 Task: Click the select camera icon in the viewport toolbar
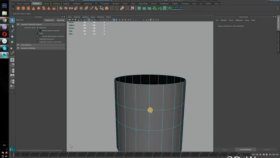(70, 20)
